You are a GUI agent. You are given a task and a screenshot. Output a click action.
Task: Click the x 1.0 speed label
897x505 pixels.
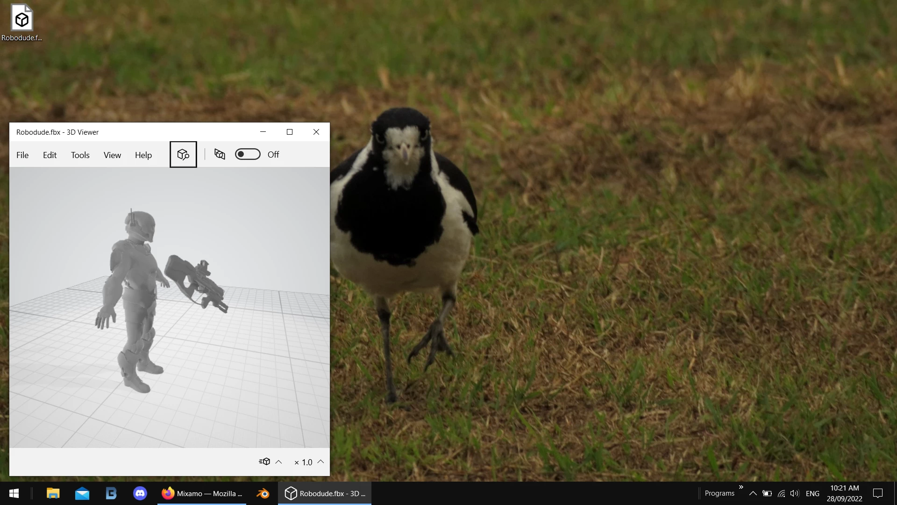click(x=304, y=462)
